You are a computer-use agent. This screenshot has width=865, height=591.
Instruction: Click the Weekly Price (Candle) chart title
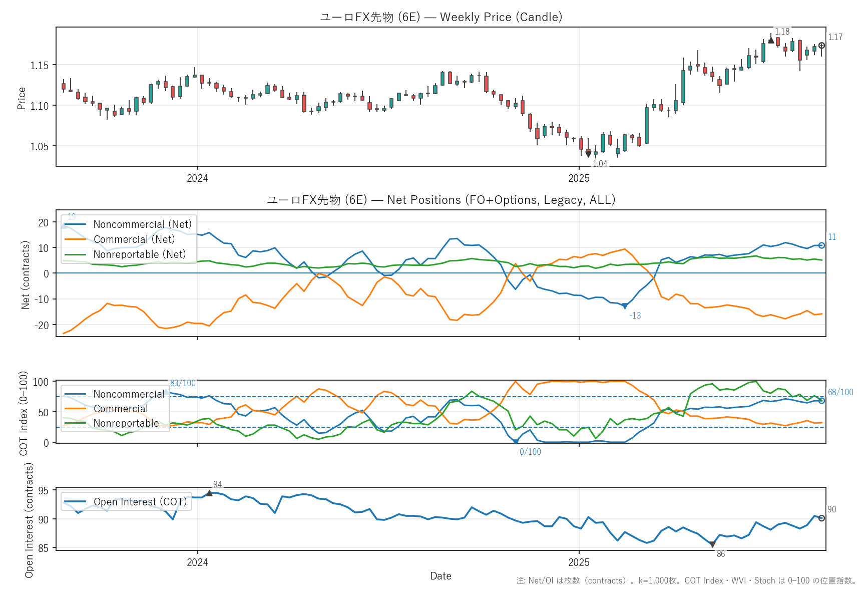click(x=441, y=17)
